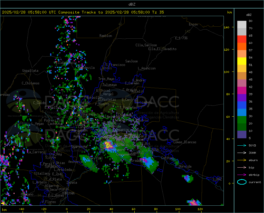This screenshot has width=264, height=213.
Task: Click the 'Ramblon' map label
Action: tap(106, 36)
